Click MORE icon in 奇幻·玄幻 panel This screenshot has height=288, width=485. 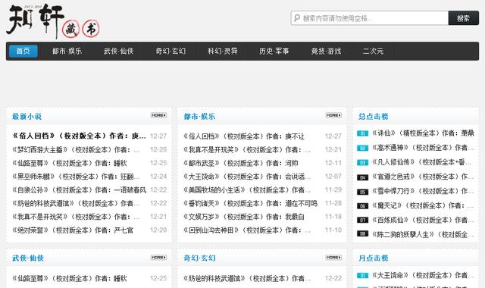point(333,258)
